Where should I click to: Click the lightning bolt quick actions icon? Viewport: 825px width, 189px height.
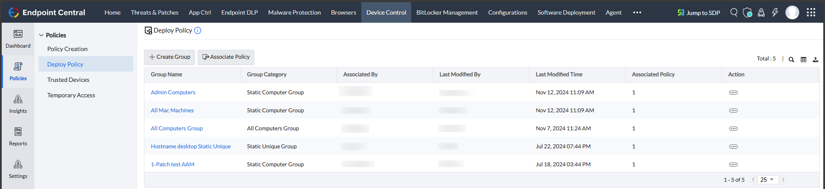(775, 12)
